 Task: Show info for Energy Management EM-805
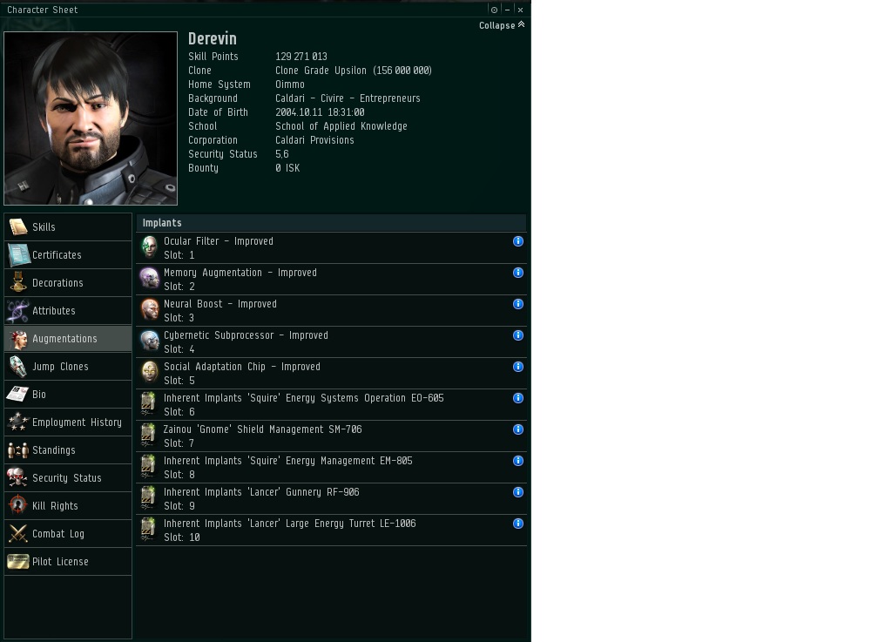pyautogui.click(x=518, y=461)
